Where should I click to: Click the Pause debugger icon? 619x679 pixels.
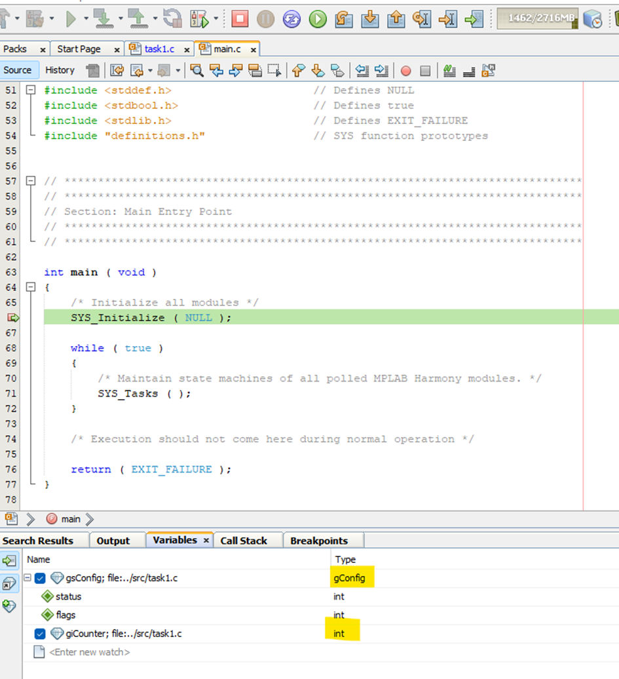[x=265, y=19]
